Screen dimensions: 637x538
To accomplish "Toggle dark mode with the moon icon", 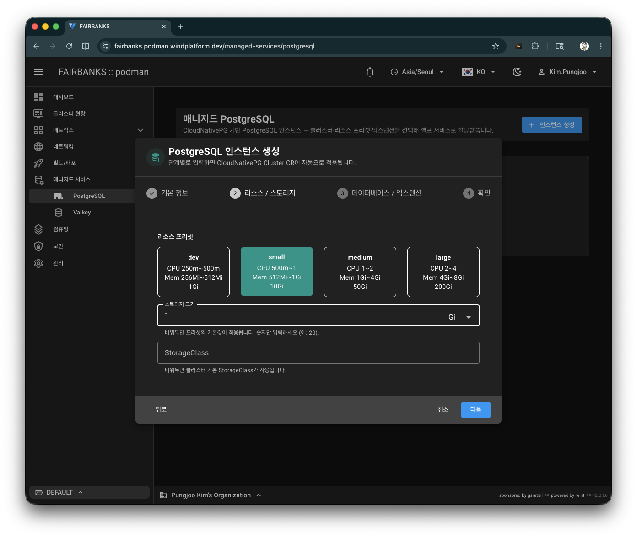I will [x=517, y=72].
